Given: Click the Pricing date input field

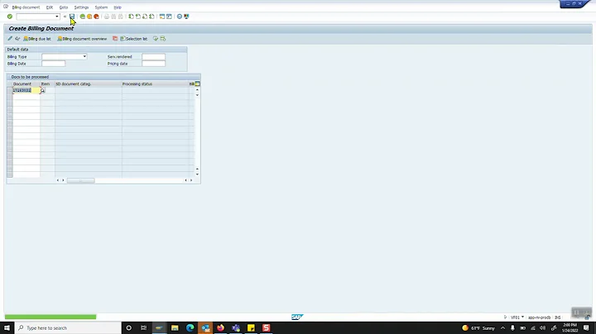Looking at the screenshot, I should click(x=154, y=64).
